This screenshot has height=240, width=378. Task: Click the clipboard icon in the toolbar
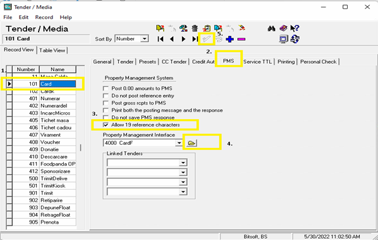click(206, 28)
